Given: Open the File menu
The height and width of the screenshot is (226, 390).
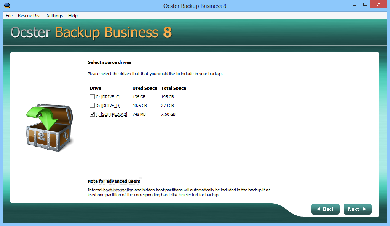Looking at the screenshot, I should pos(9,15).
